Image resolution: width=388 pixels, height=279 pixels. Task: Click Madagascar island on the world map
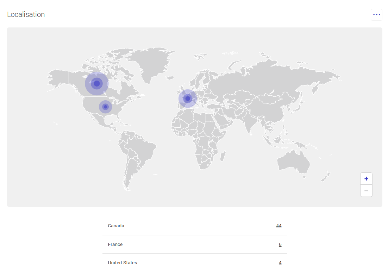click(223, 157)
